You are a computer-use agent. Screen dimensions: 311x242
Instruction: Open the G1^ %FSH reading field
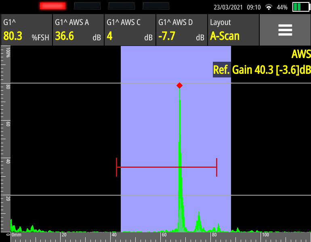26,30
